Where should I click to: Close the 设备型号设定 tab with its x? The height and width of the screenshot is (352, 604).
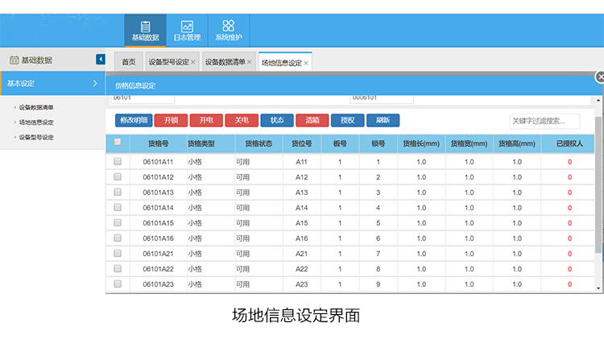tap(193, 62)
